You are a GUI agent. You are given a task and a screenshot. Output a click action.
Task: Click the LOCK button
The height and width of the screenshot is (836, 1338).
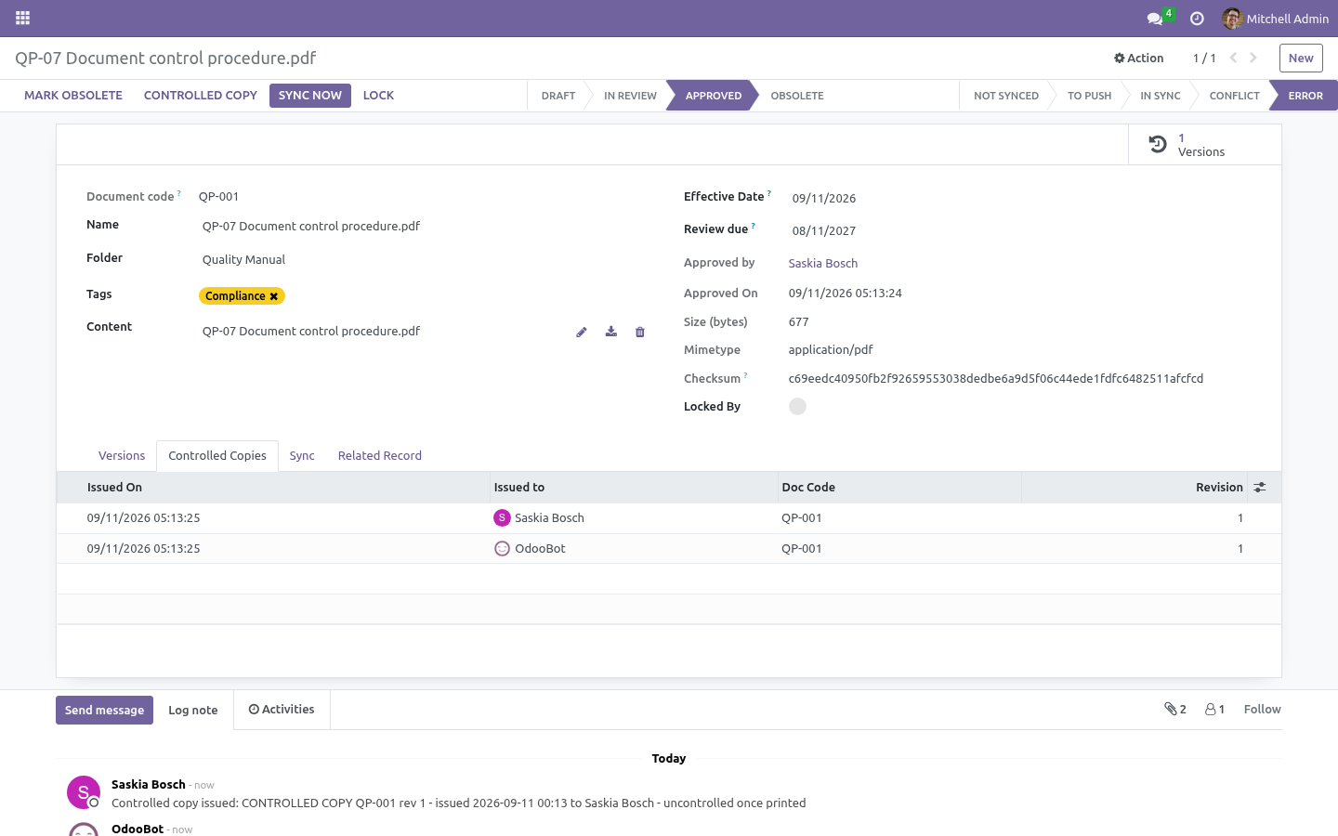point(378,96)
